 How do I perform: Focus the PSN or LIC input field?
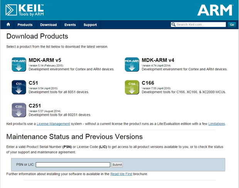pos(73,165)
